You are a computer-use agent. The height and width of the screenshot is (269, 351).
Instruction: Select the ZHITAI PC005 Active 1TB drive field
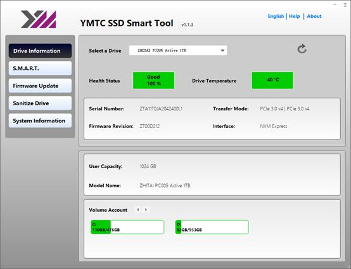click(x=178, y=51)
